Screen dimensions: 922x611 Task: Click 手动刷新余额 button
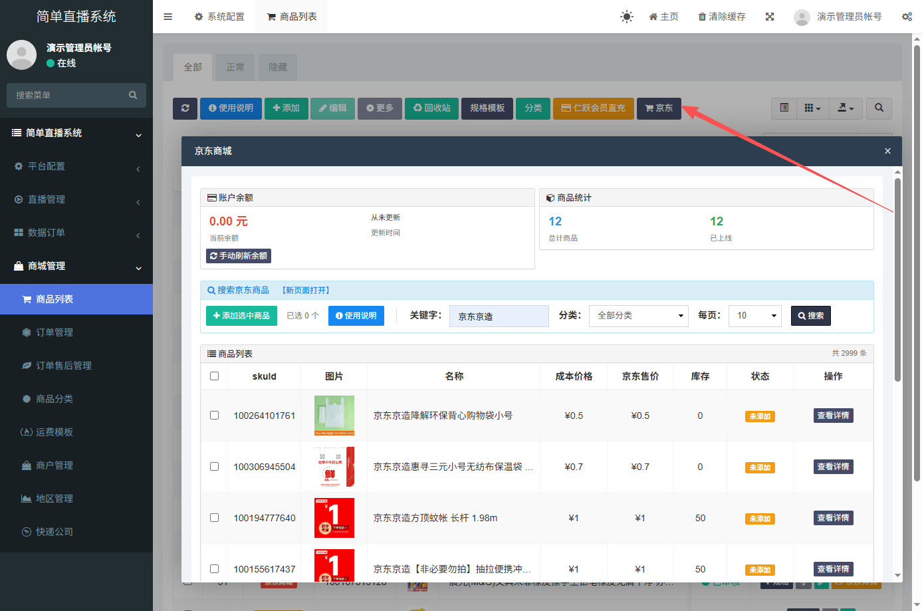(239, 256)
